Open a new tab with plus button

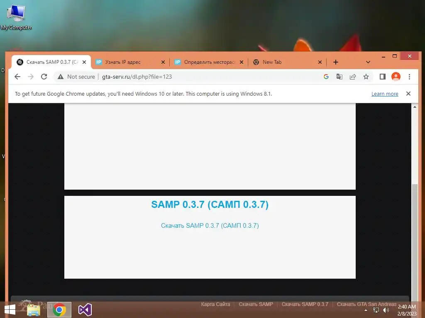coord(335,62)
